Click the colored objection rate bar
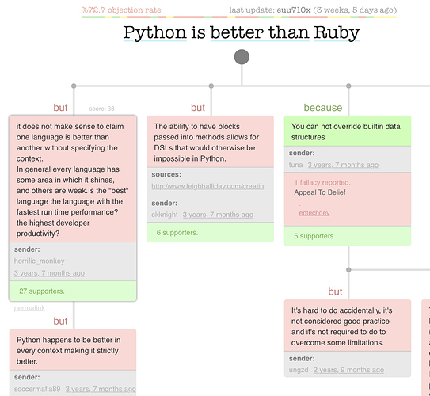 click(239, 17)
